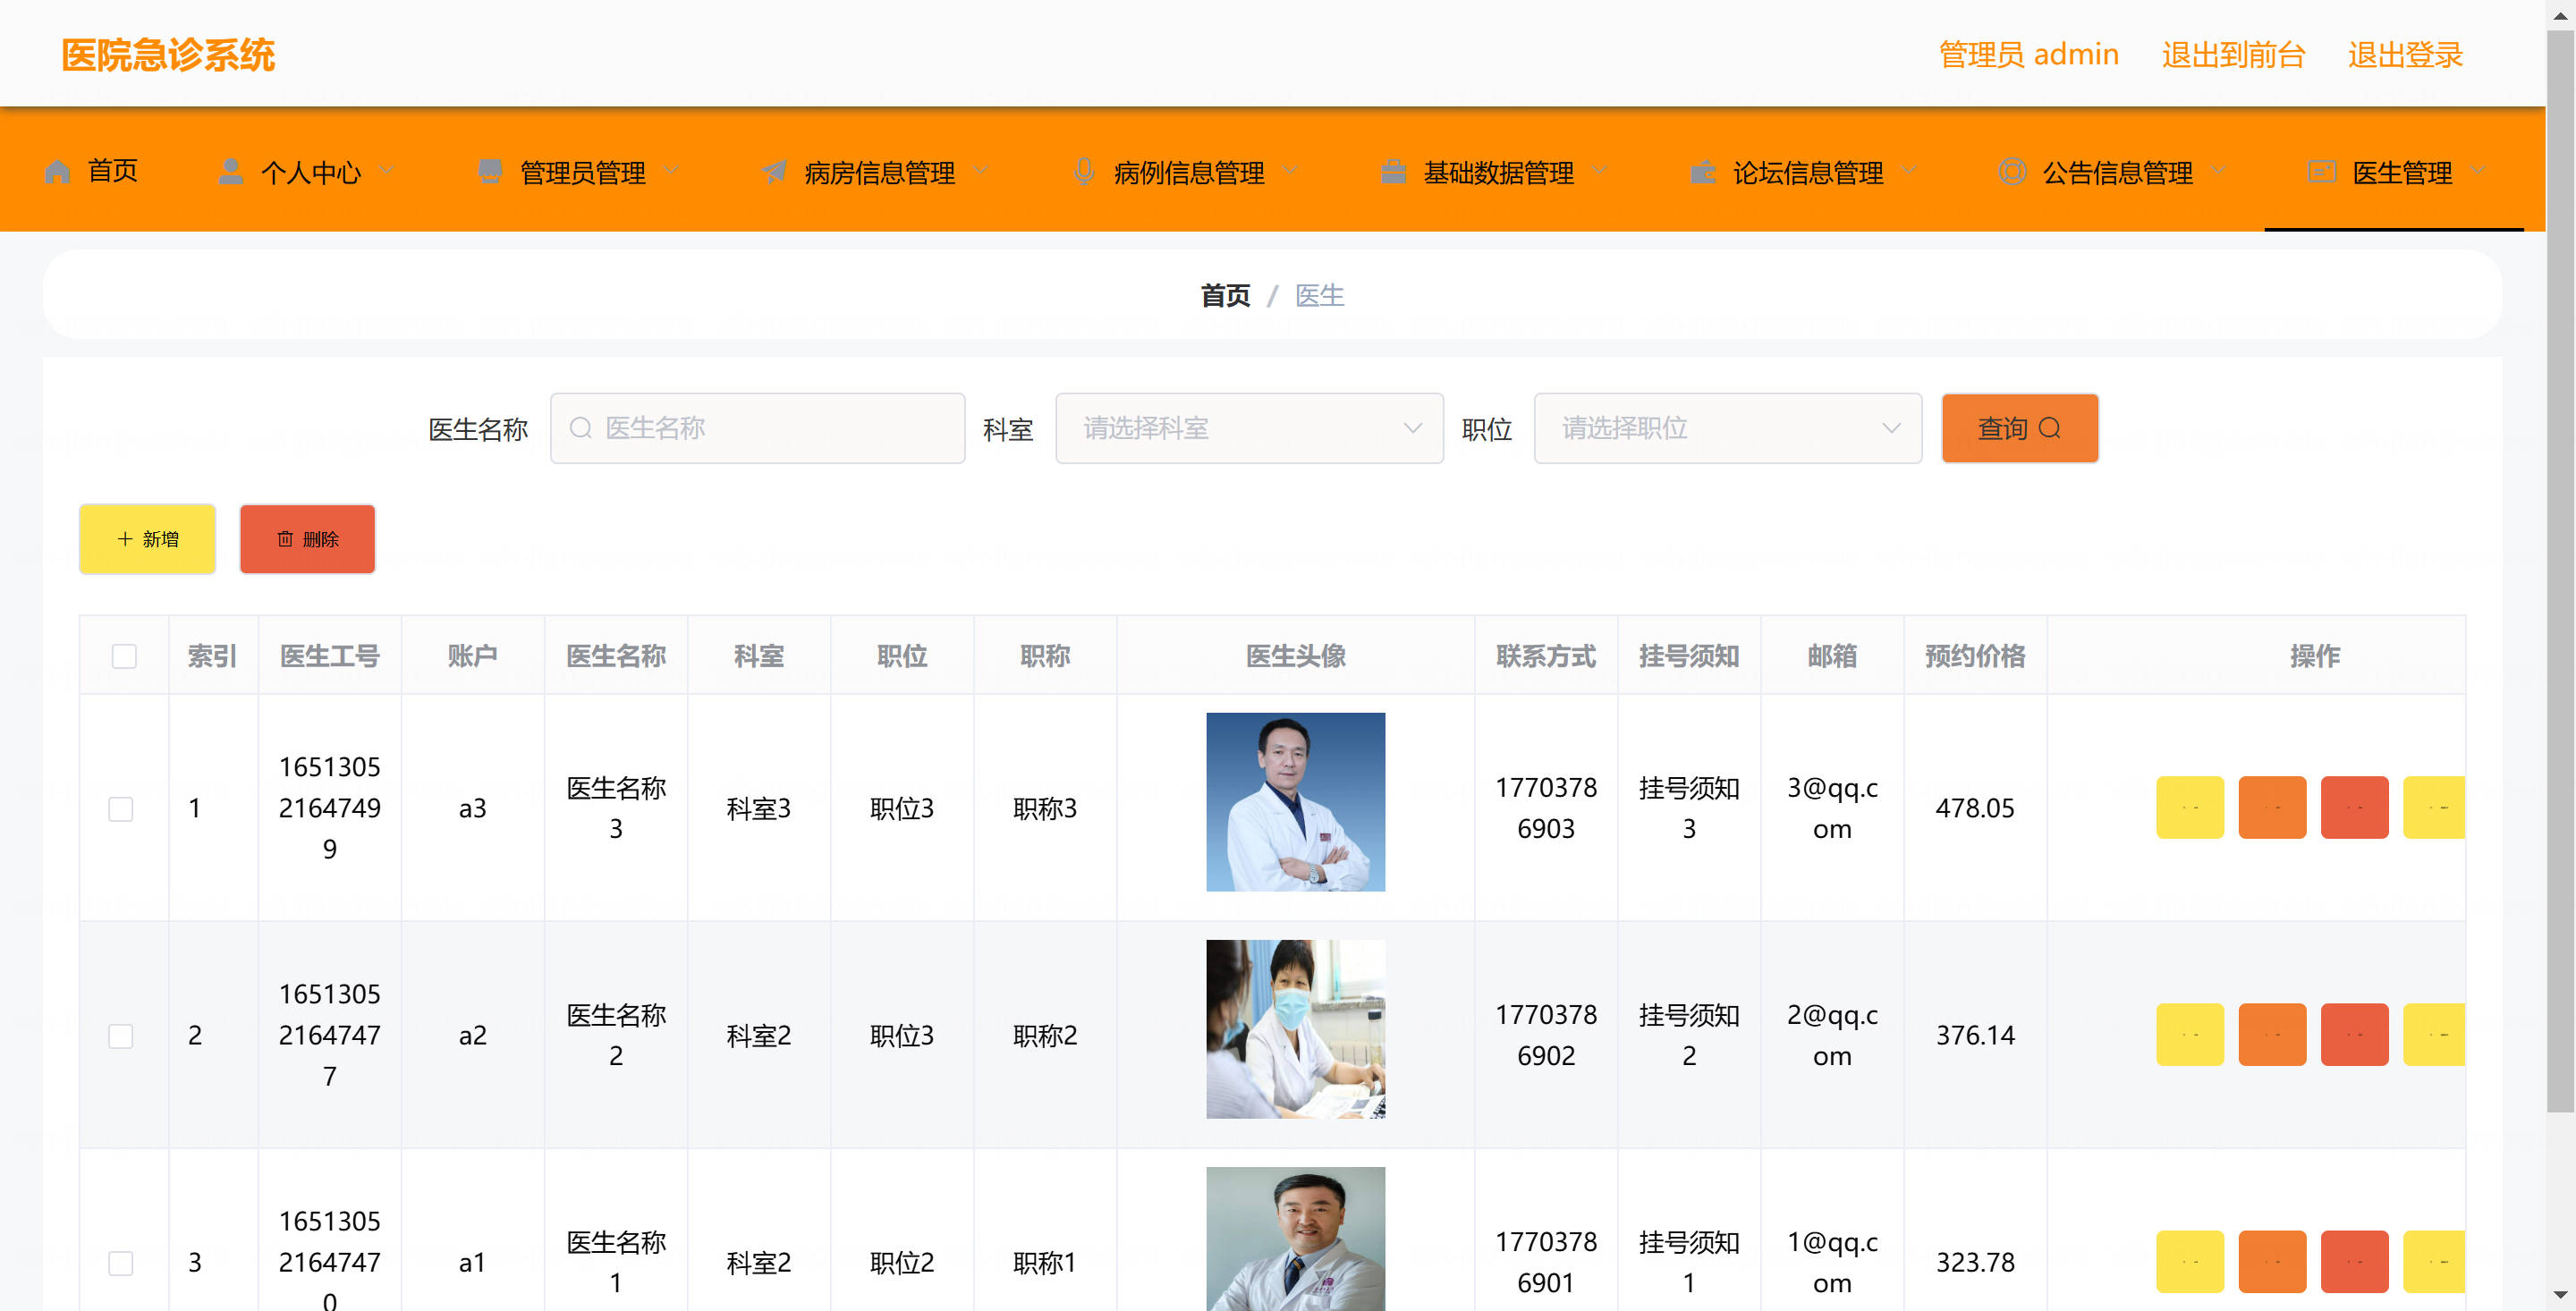
Task: Expand the chevron next to 公告信息管理
Action: [x=2219, y=171]
